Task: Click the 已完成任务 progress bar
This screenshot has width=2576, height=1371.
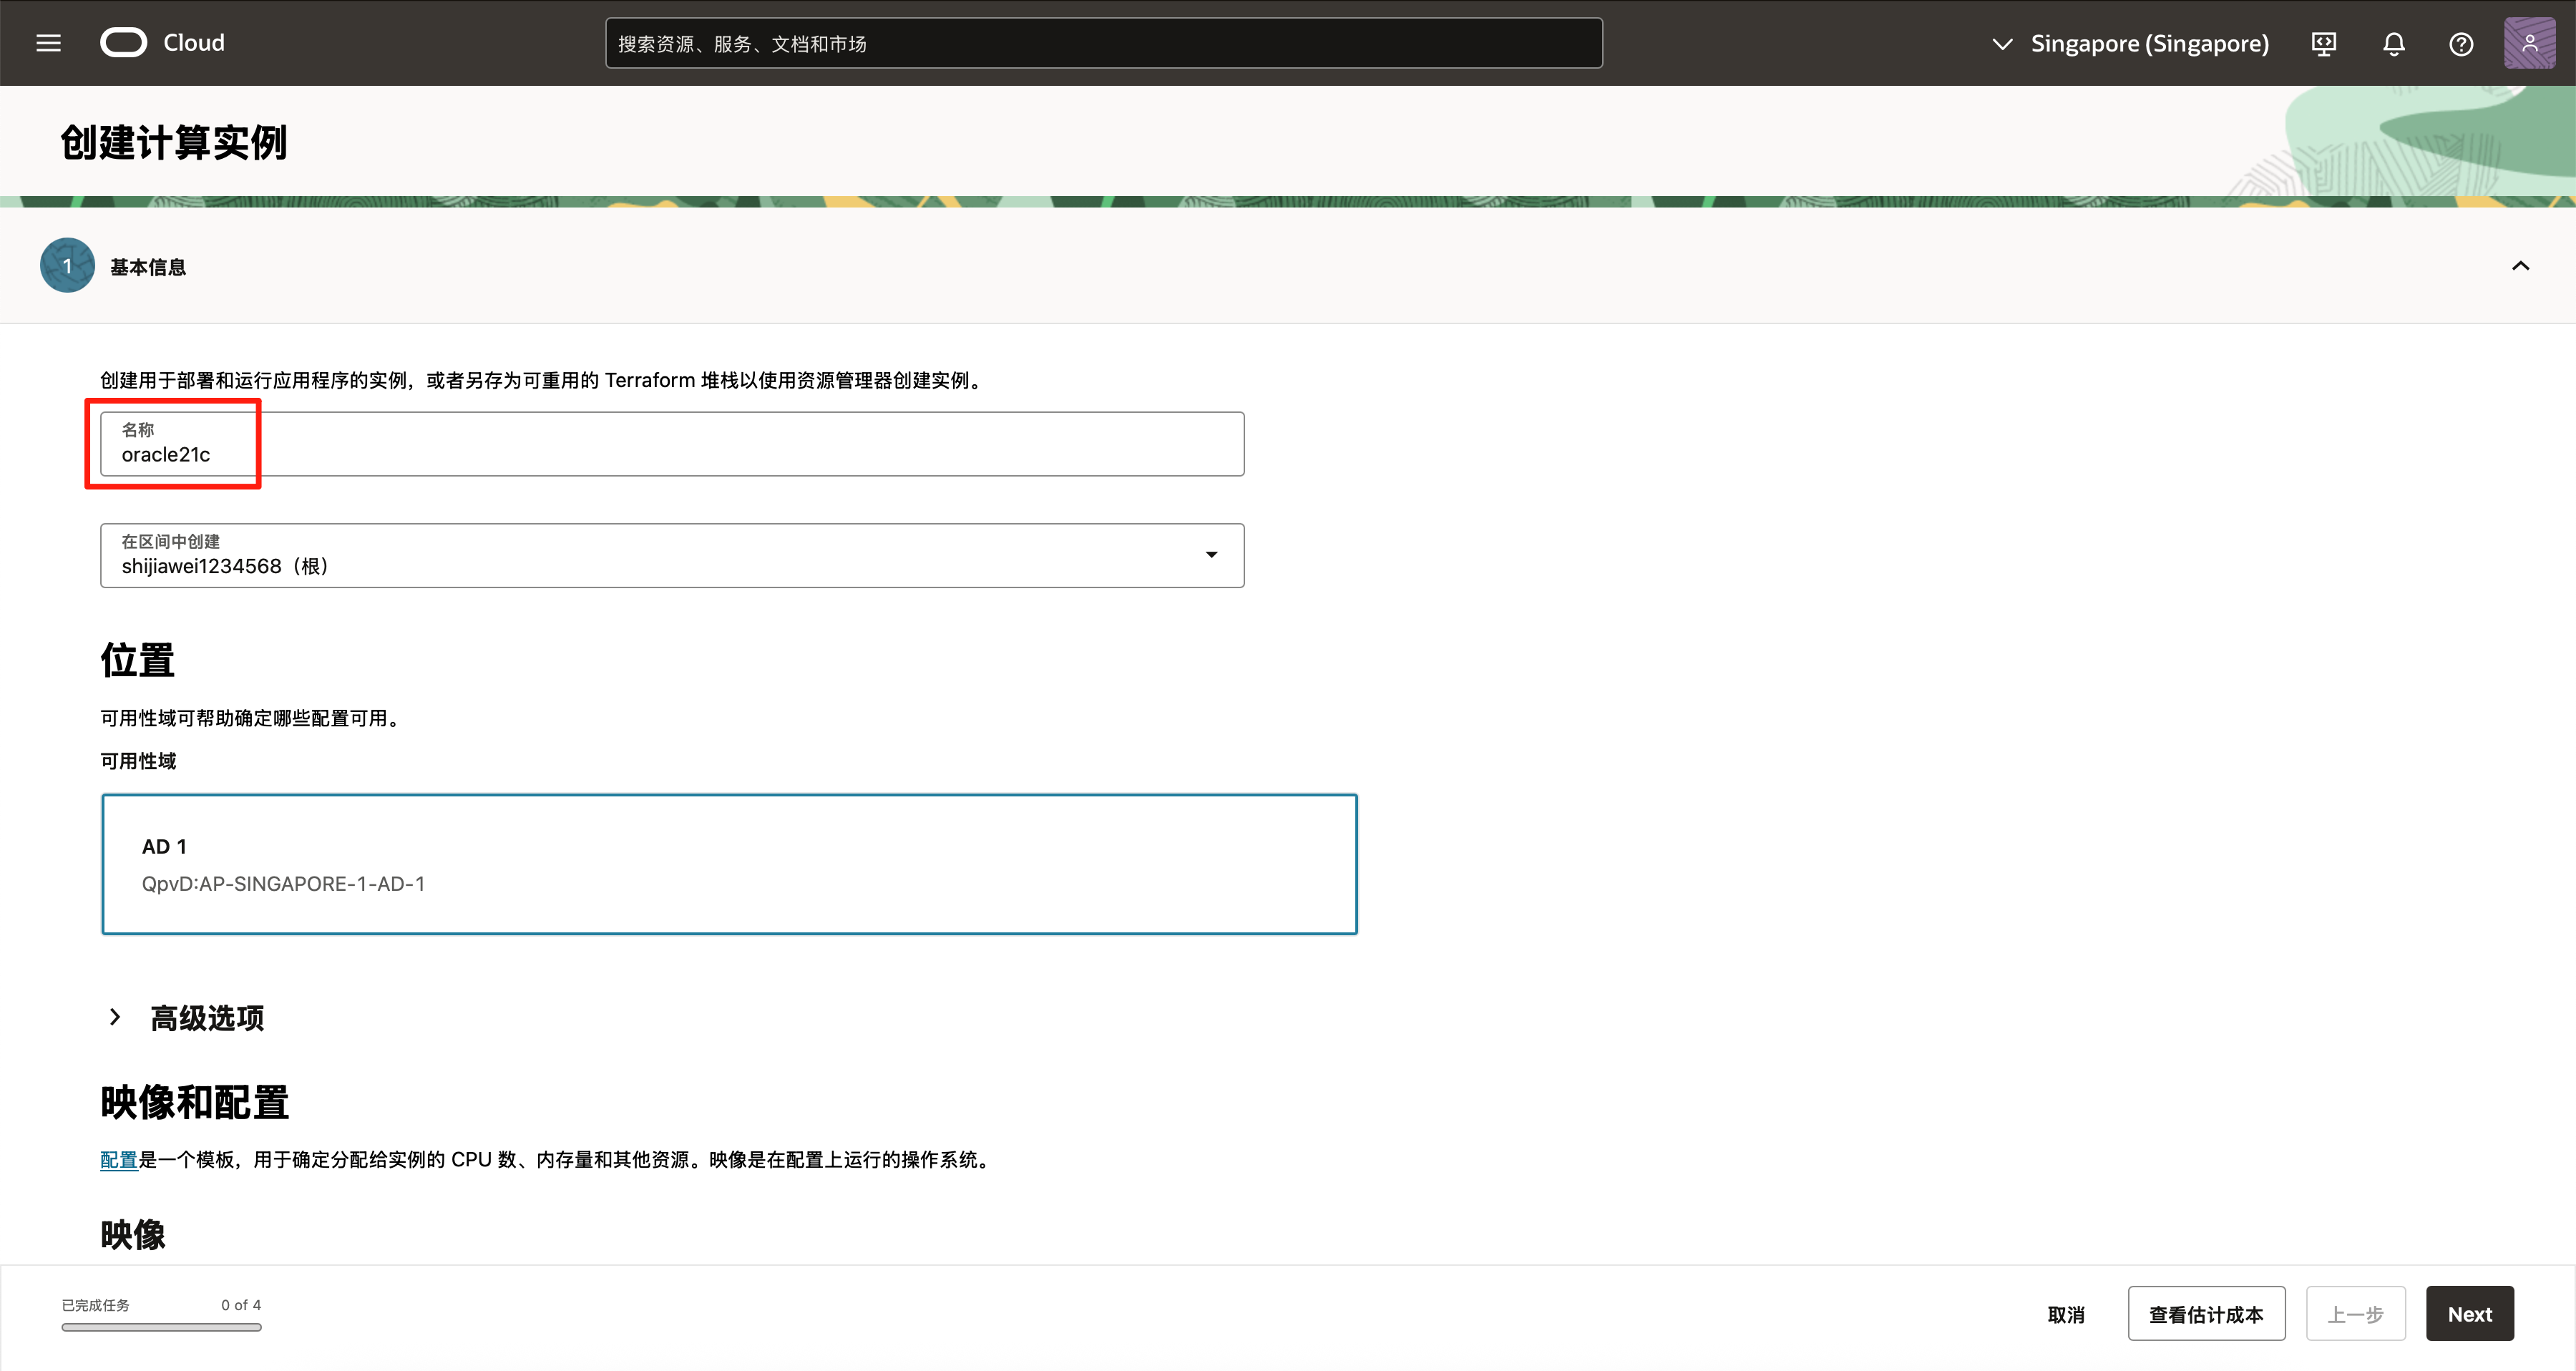Action: click(x=161, y=1327)
